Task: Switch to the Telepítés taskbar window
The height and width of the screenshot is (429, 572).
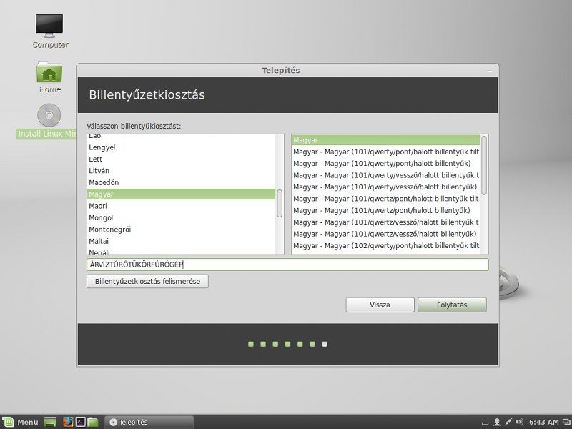Action: click(x=149, y=422)
